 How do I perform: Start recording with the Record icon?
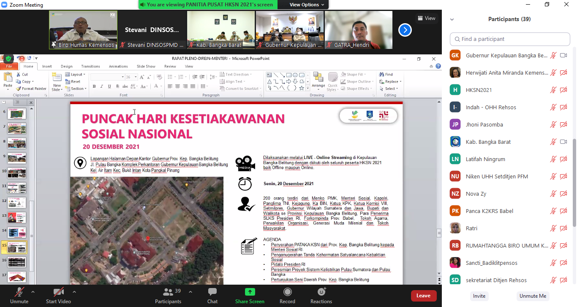[287, 292]
